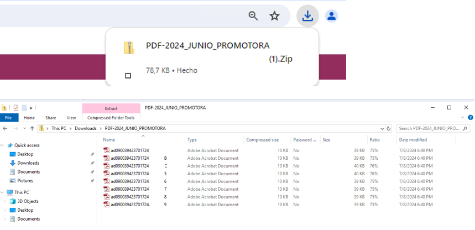The image size is (475, 230).
Task: Go forward with the Explorer forward arrow
Action: tap(15, 128)
